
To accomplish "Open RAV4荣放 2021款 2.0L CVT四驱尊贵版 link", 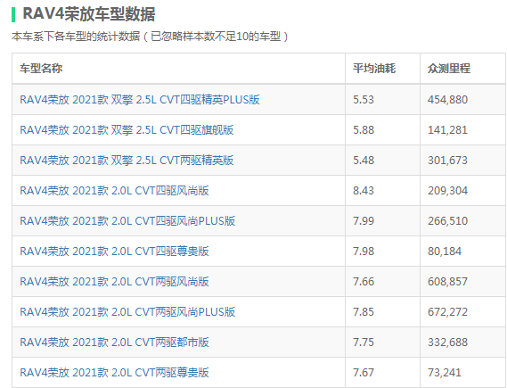I will [114, 252].
